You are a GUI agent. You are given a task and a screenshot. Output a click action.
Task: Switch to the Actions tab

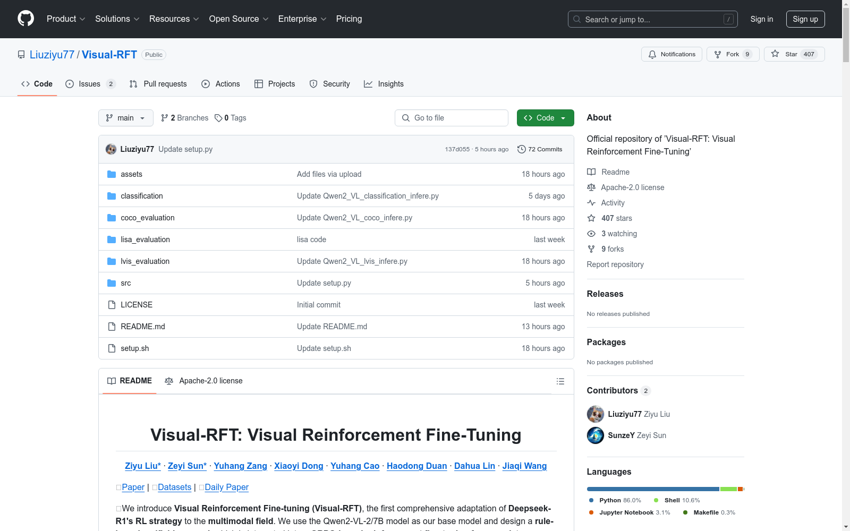pos(221,84)
